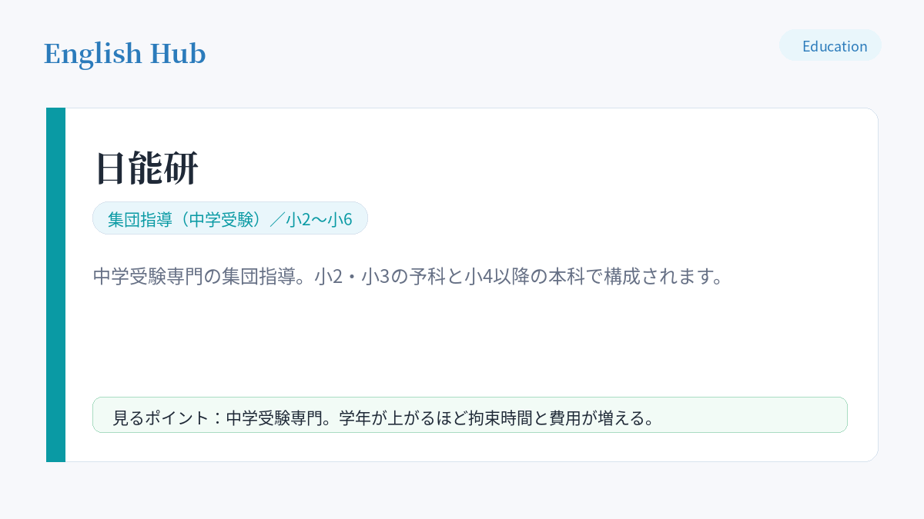Click the character 研 in the heading
This screenshot has width=924, height=519.
tap(182, 168)
